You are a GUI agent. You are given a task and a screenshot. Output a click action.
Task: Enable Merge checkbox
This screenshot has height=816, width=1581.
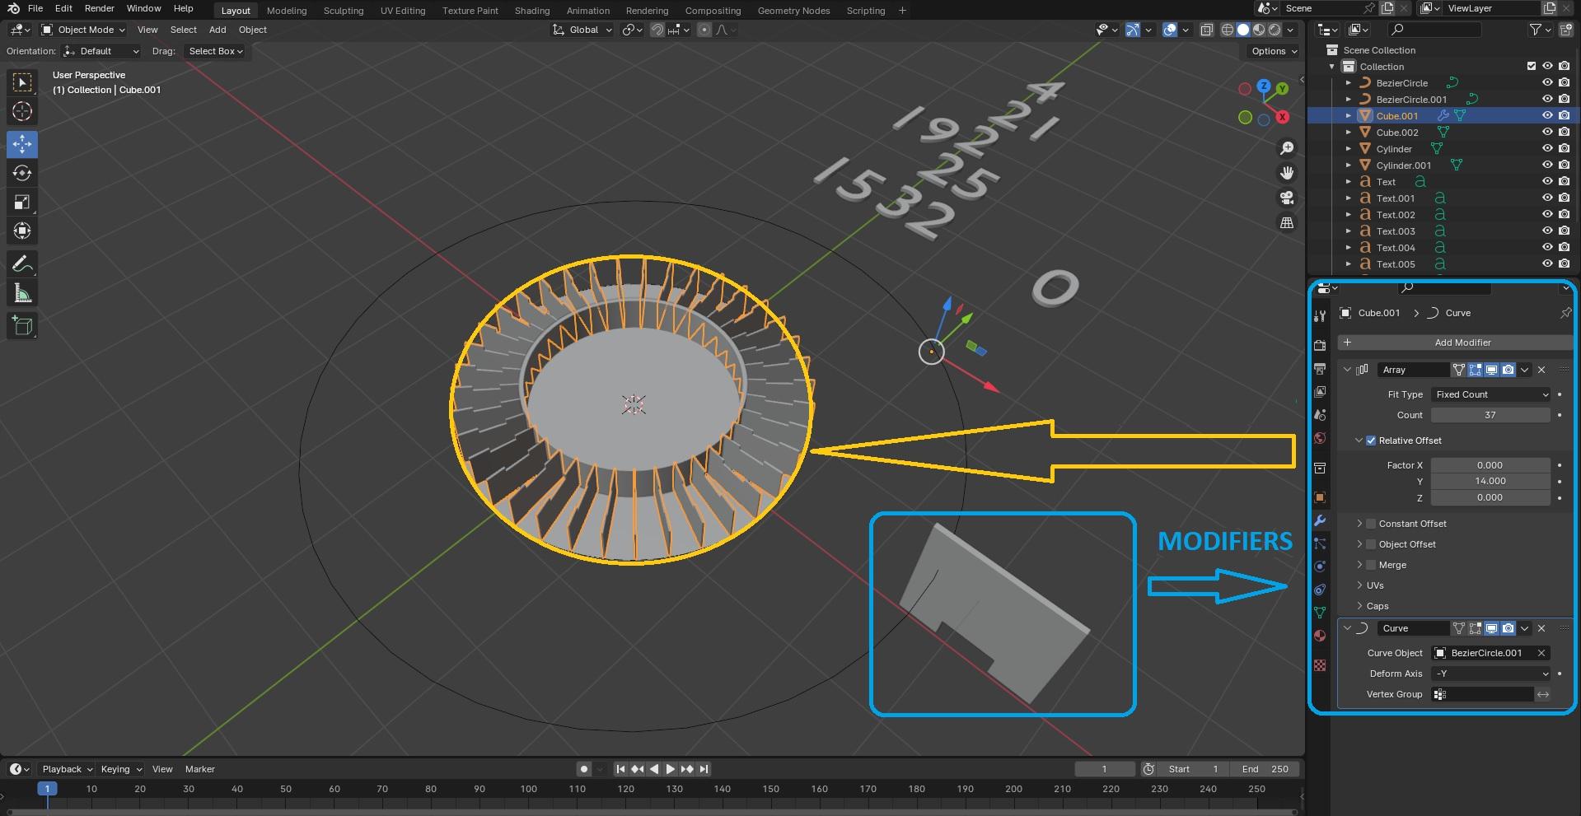1371,565
